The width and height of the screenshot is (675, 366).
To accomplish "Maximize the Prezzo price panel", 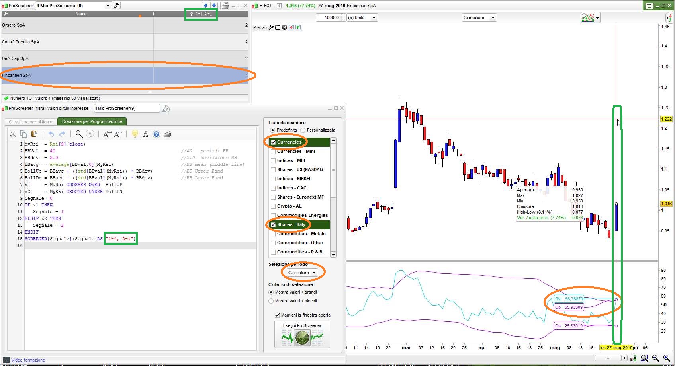I will [x=278, y=27].
